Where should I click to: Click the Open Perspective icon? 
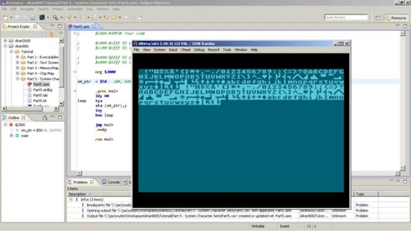[378, 18]
